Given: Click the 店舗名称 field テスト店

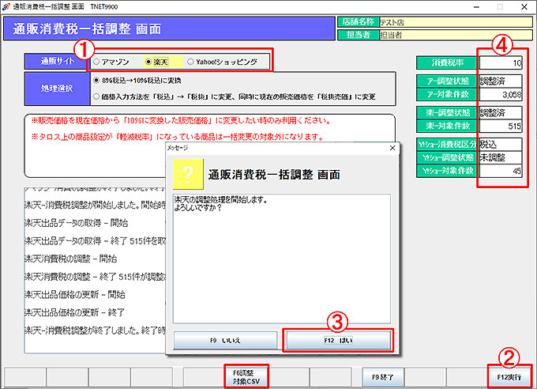Looking at the screenshot, I should point(456,22).
